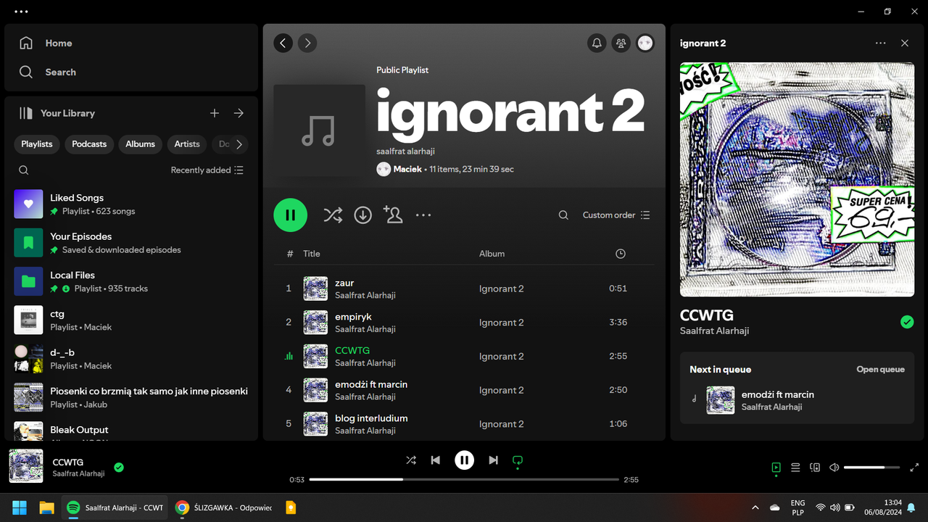Select the CCWTG row in track list
928x522 pixels.
coord(464,356)
